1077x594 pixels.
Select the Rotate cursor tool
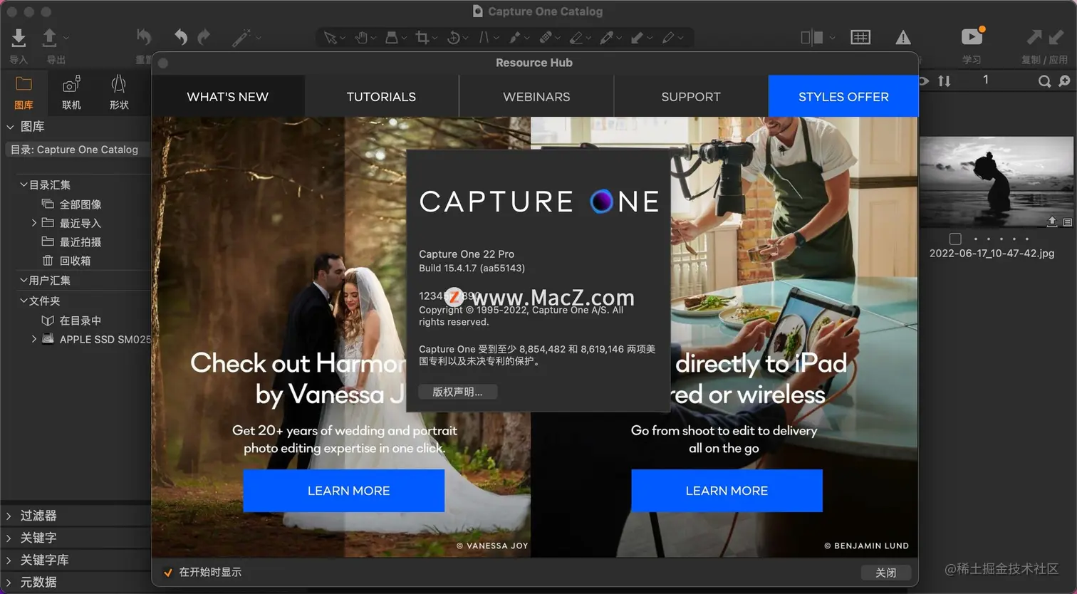(x=453, y=37)
